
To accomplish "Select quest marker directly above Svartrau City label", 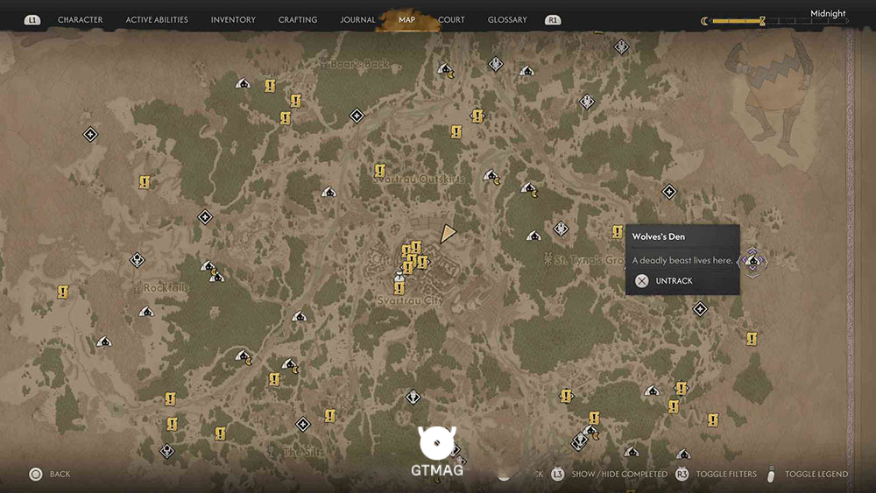I will 399,288.
